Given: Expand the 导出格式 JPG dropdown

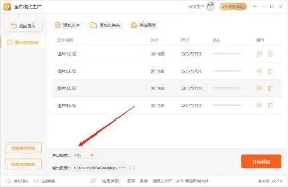Looking at the screenshot, I should (x=83, y=155).
